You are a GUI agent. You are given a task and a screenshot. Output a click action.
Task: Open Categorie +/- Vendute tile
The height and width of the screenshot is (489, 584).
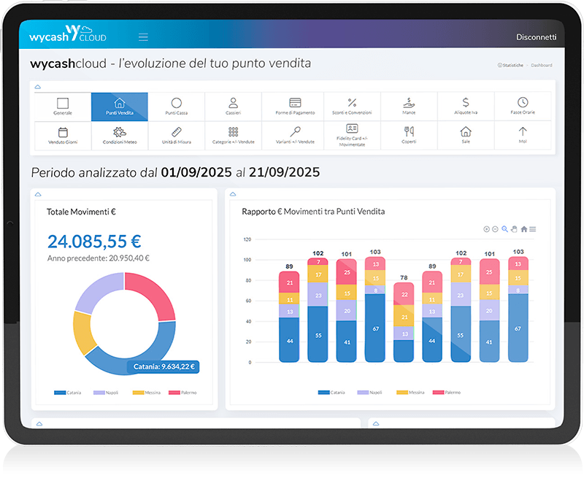(x=233, y=136)
